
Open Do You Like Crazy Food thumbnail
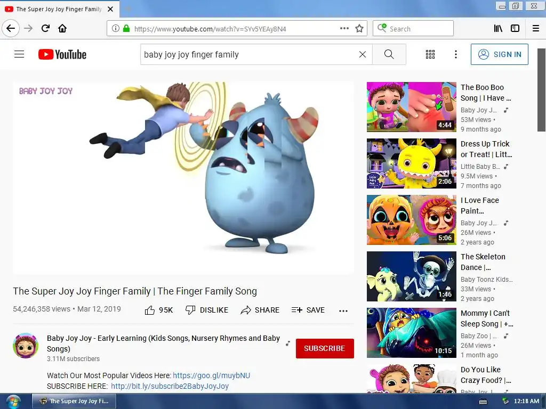point(411,379)
